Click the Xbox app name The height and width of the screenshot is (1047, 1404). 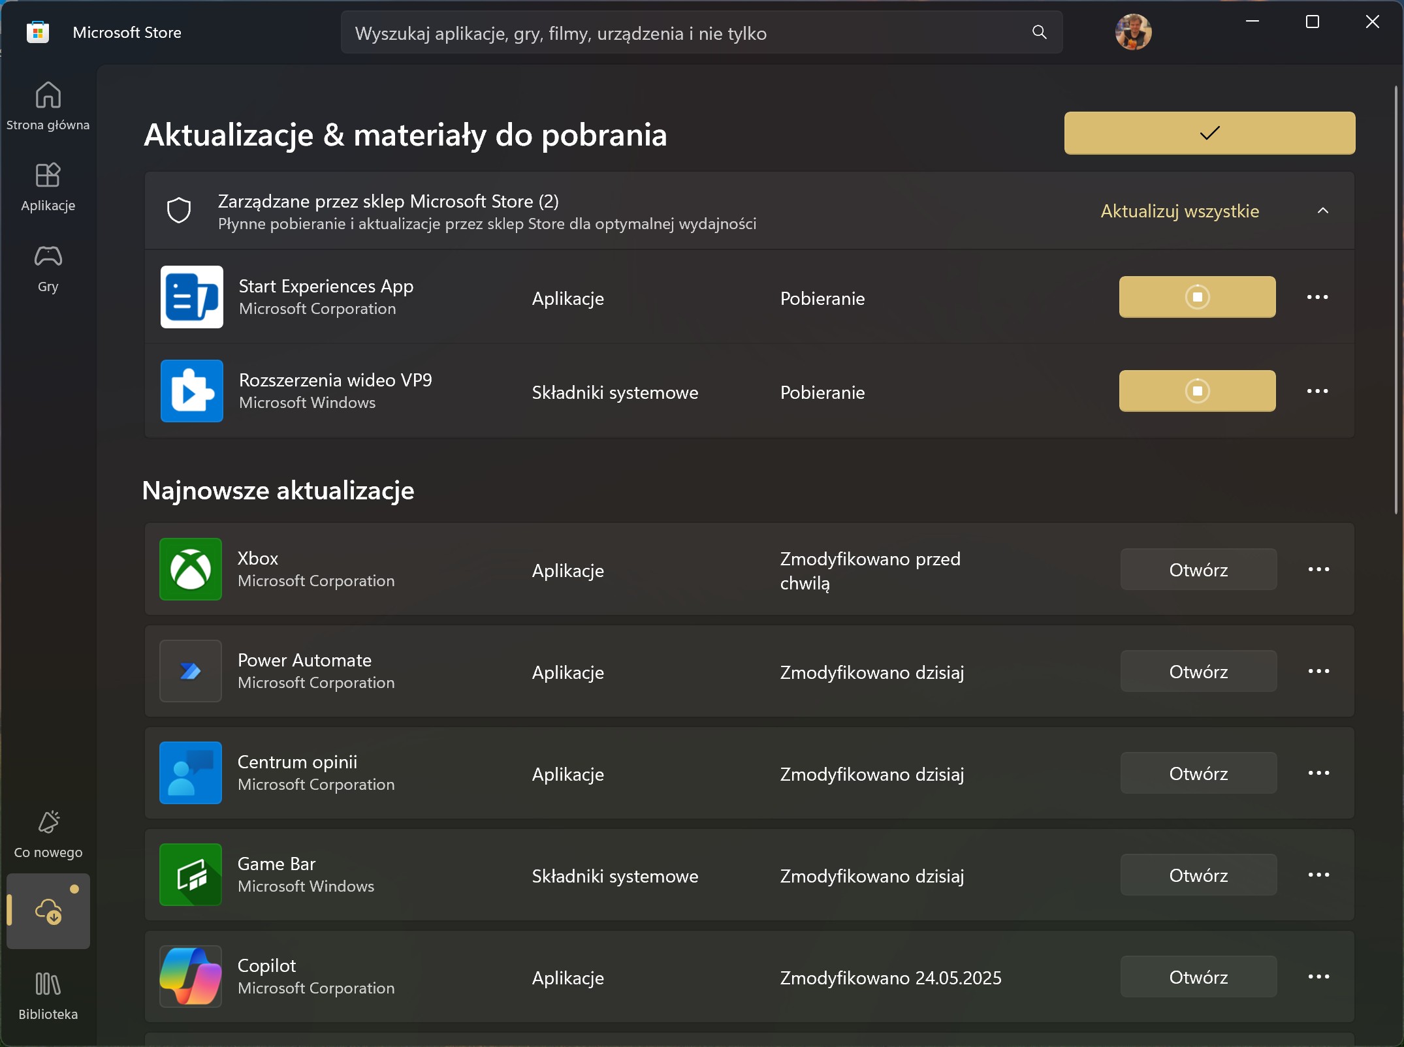point(257,558)
